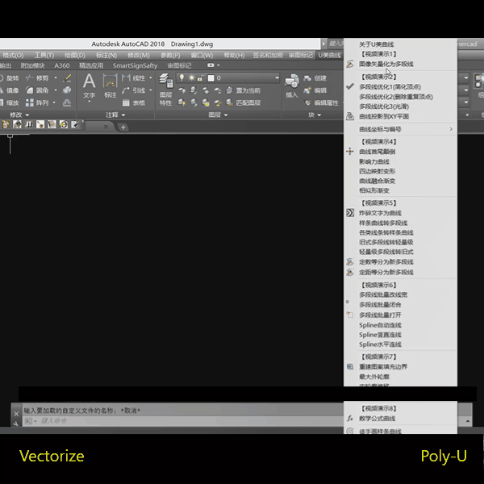Click 各类线条转样条曲线
The width and height of the screenshot is (484, 484).
(386, 232)
